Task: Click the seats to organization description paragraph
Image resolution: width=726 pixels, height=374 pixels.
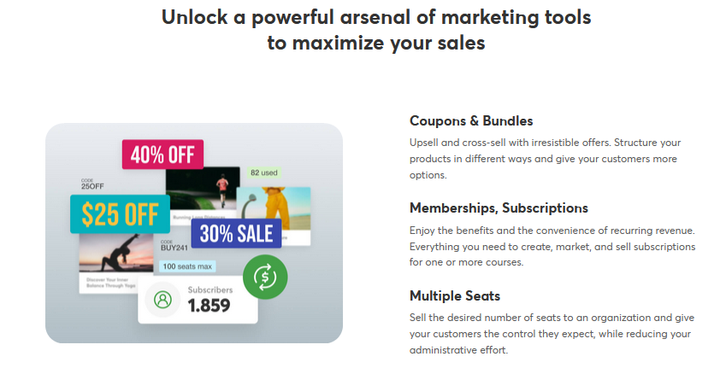Action: click(552, 334)
